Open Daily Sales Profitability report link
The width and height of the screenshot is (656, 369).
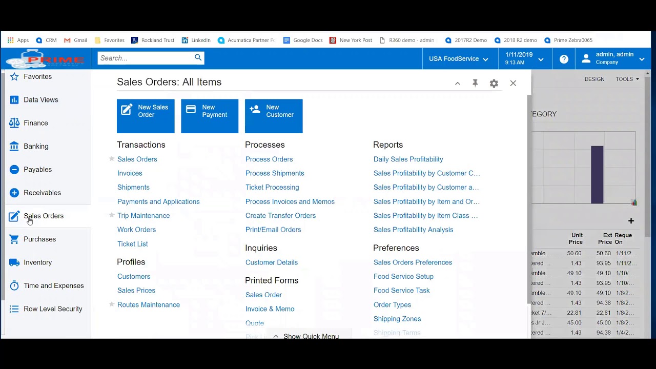point(408,159)
